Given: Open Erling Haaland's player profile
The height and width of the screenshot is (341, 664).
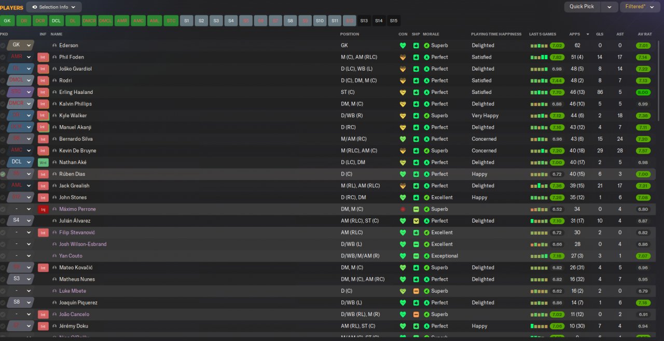Looking at the screenshot, I should pos(76,92).
